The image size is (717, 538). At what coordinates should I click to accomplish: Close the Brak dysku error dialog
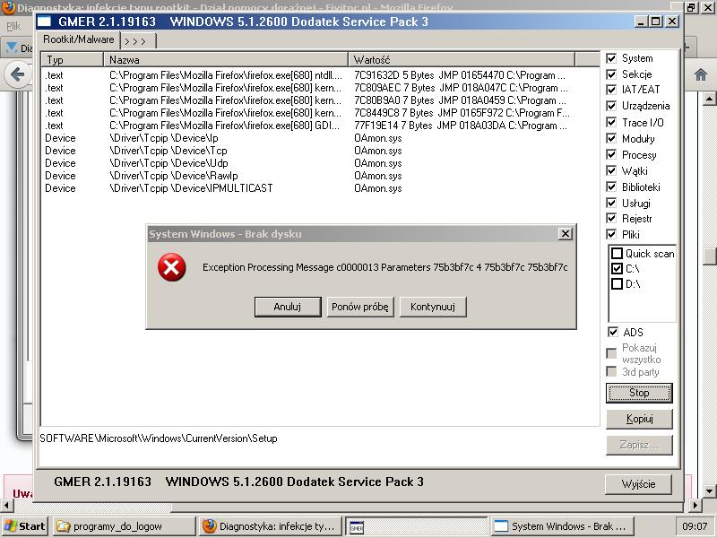point(566,234)
